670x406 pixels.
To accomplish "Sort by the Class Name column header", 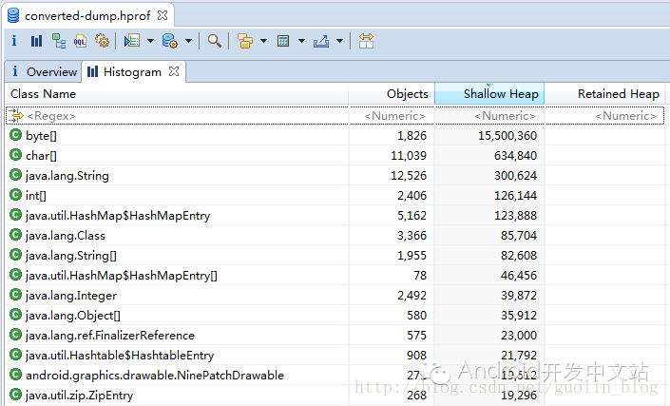I will coord(177,93).
